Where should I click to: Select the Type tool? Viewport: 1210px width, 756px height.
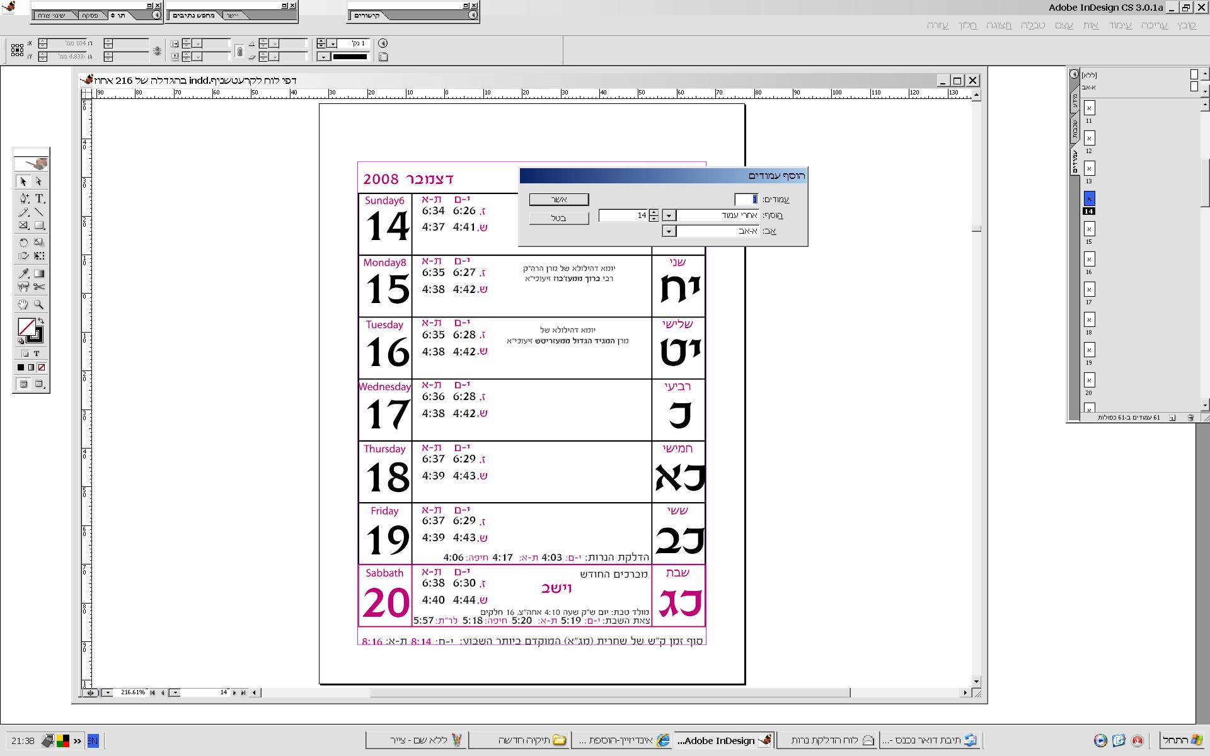pyautogui.click(x=39, y=198)
